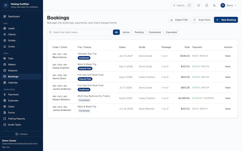Click the Code / Client column header

(x=60, y=47)
